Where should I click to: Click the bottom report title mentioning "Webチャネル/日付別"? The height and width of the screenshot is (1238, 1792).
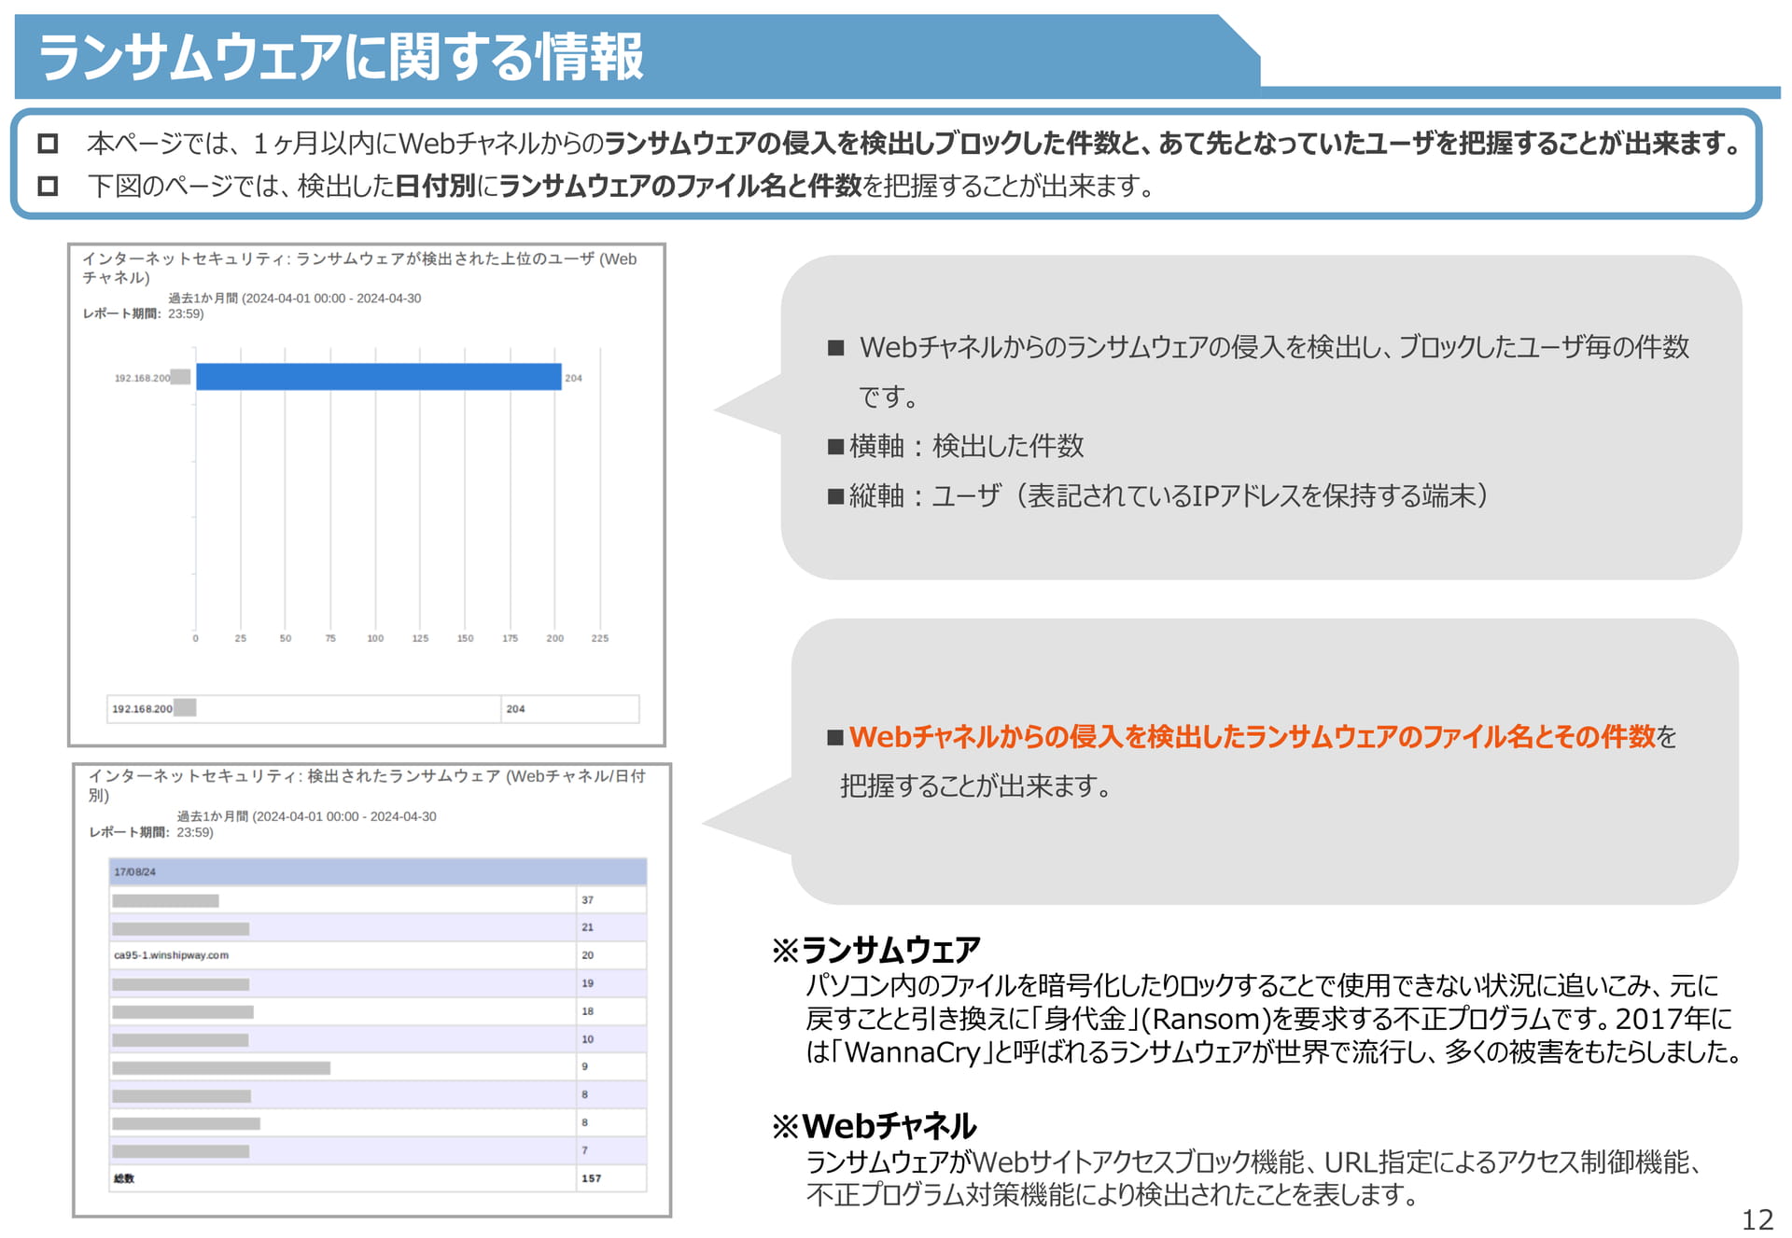click(x=367, y=786)
